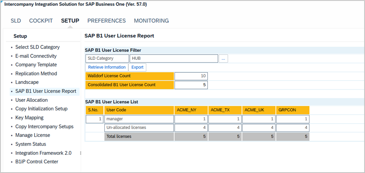The height and width of the screenshot is (173, 365).
Task: Click the ACME_NY column header
Action: pyautogui.click(x=191, y=110)
